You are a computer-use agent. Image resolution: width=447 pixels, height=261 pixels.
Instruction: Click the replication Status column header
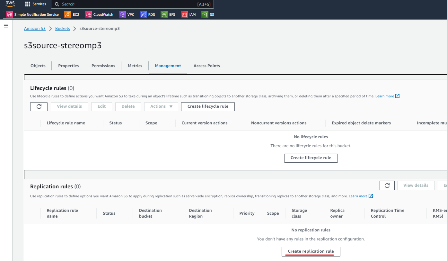[x=109, y=213]
